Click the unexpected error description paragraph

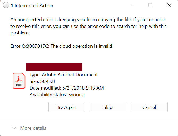tap(88, 26)
